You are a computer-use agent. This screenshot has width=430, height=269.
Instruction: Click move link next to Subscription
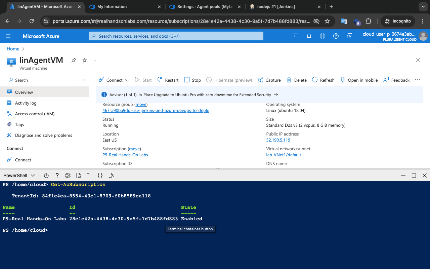coord(134,149)
